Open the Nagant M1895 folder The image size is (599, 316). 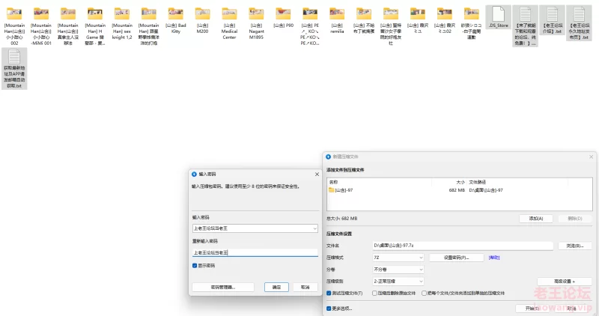tap(256, 13)
